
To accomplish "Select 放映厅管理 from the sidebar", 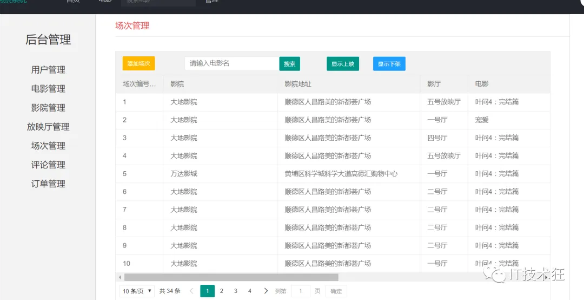I will tap(48, 127).
